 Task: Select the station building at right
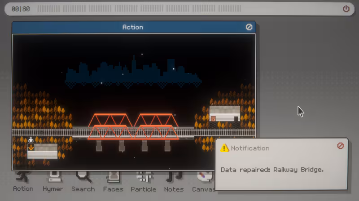(x=225, y=113)
